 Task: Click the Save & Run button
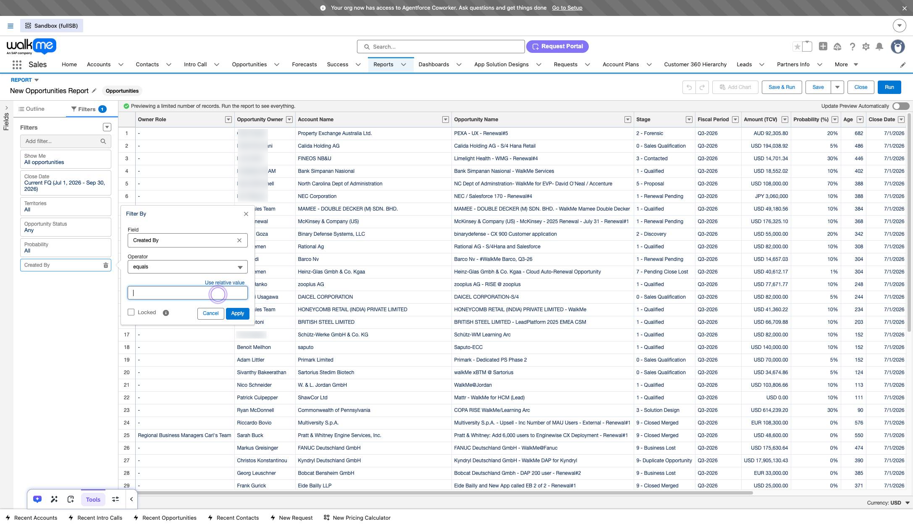point(782,87)
